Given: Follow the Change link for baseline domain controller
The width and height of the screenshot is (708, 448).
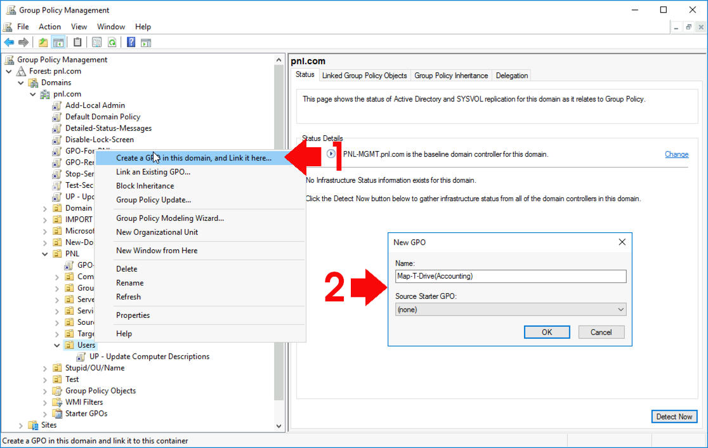Looking at the screenshot, I should point(676,154).
